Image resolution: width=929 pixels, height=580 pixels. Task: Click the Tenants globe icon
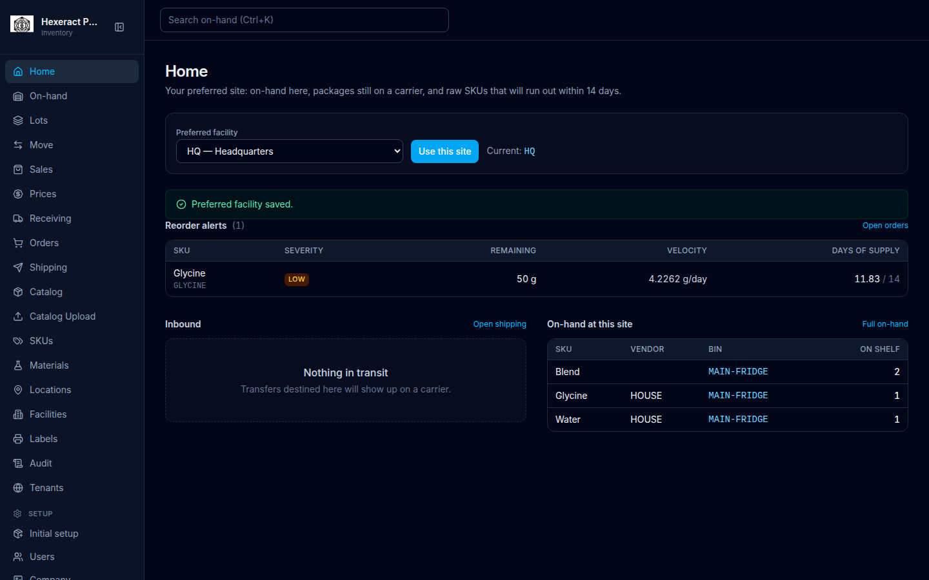18,488
